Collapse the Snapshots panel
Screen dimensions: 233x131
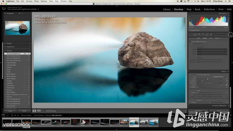[x=5, y=47]
